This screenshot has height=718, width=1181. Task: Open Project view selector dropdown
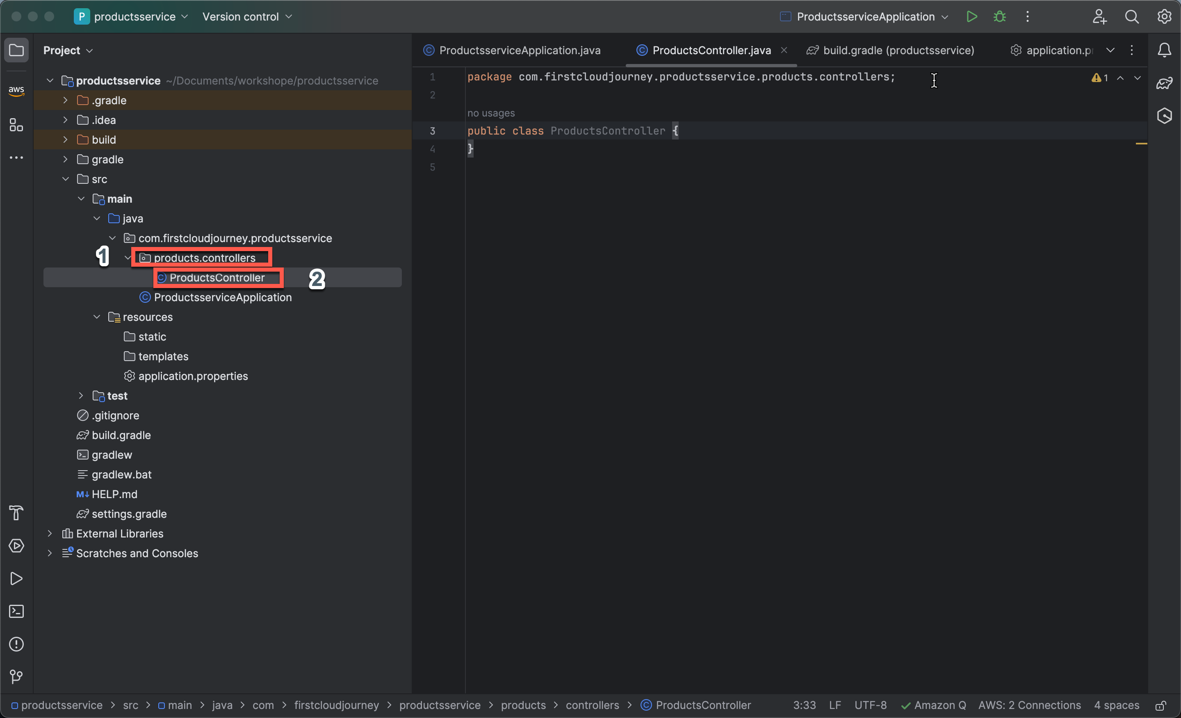pos(68,50)
